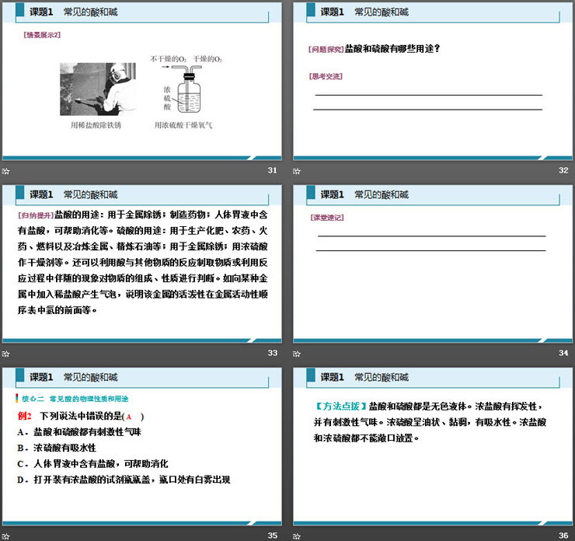Click slide number 32 label
This screenshot has height=541, width=575.
[563, 170]
